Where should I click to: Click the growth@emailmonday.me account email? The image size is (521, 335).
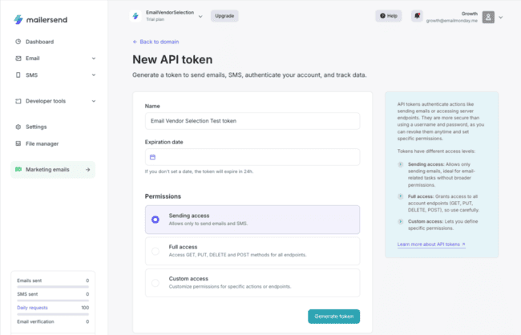coord(452,21)
